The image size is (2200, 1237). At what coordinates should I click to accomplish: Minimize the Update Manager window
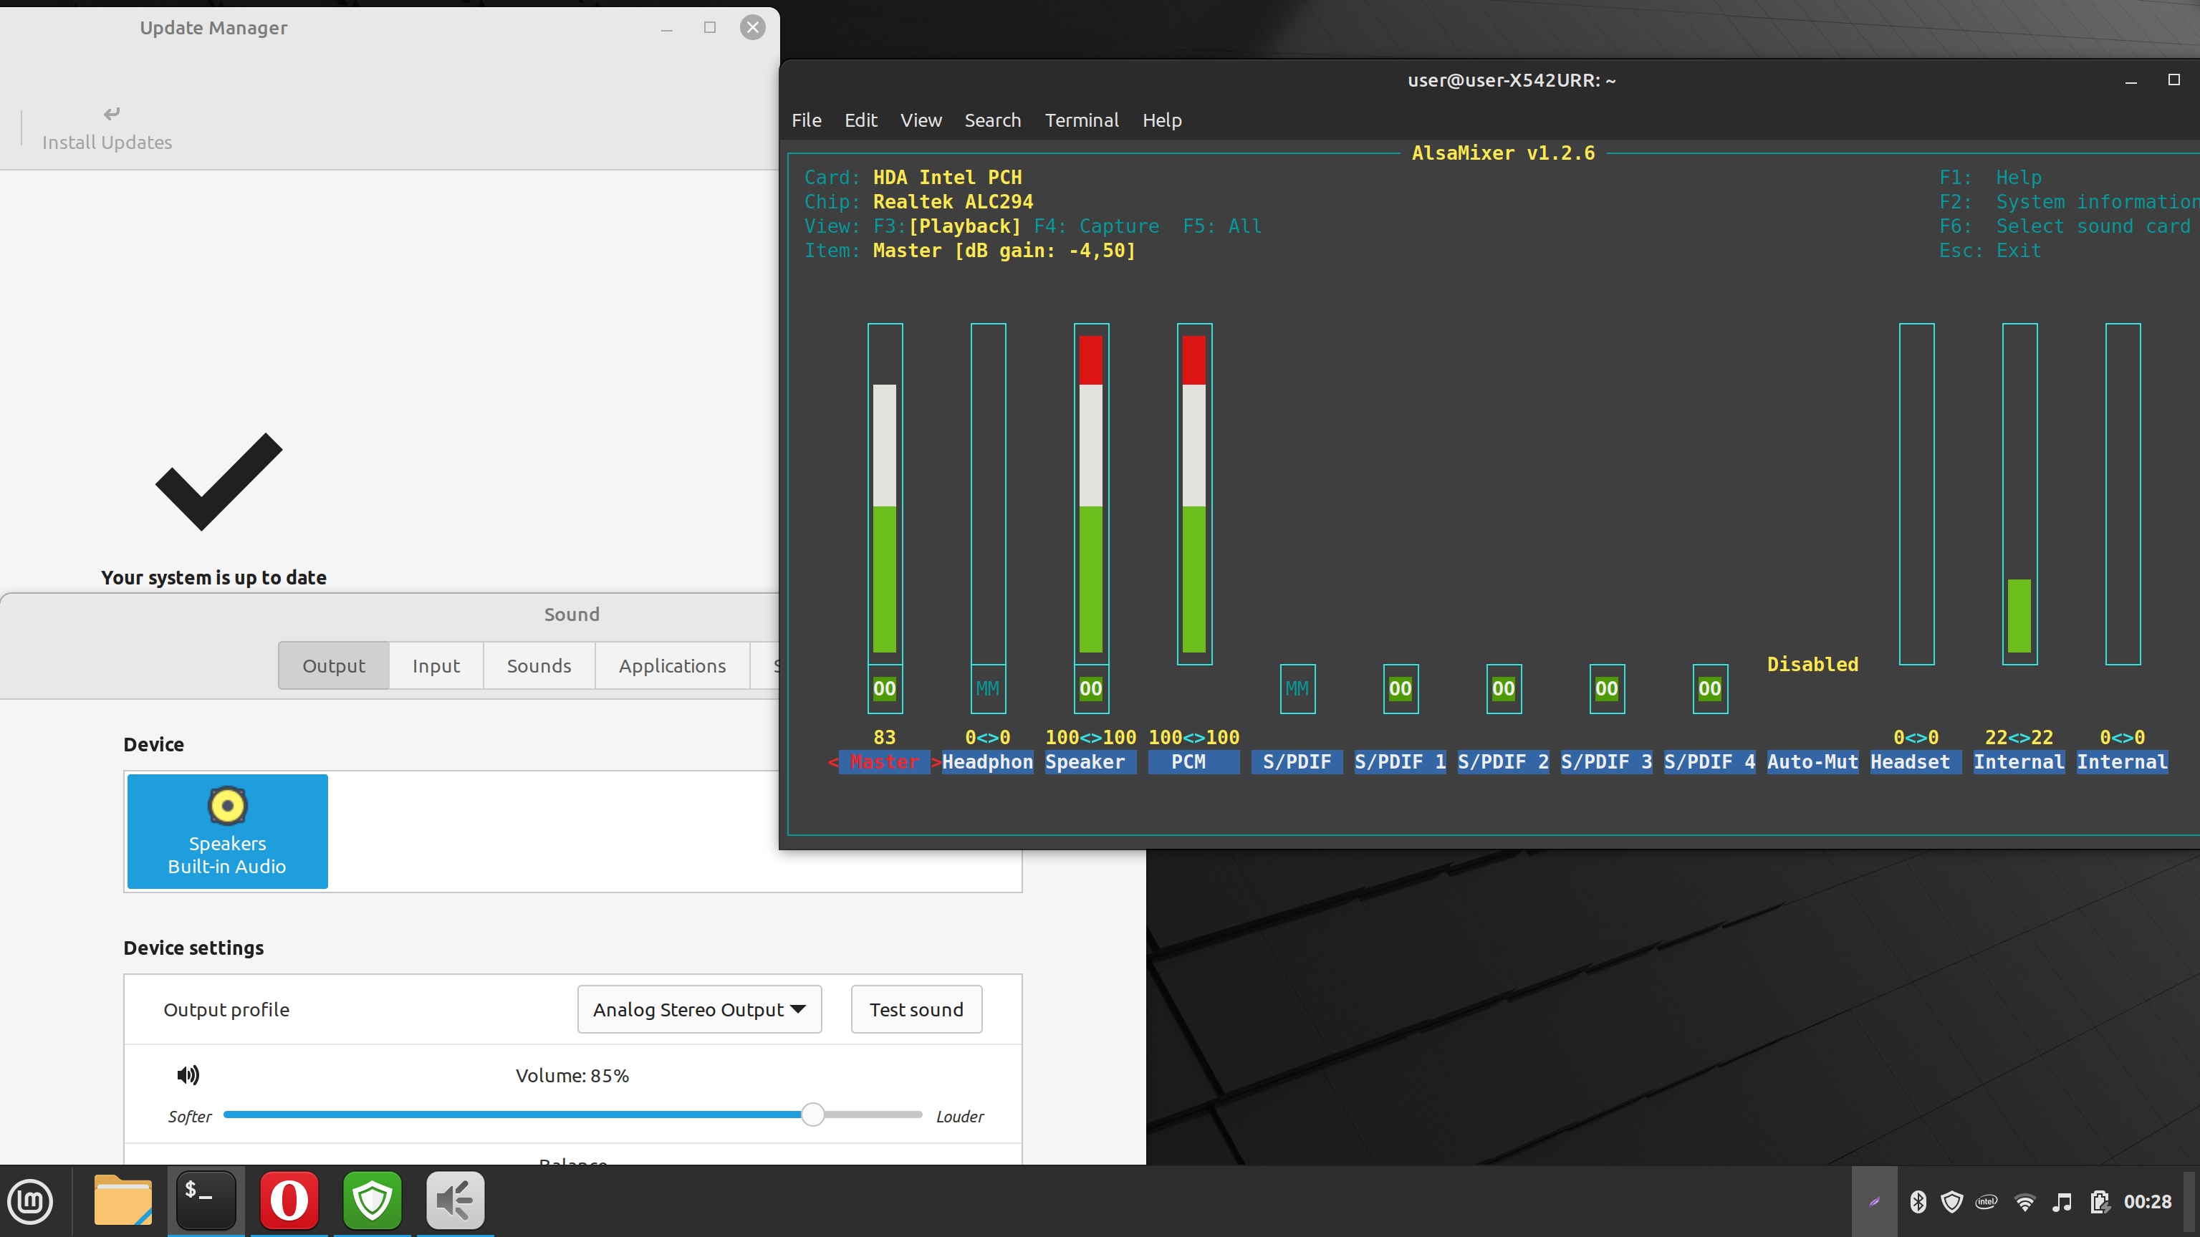pos(667,29)
